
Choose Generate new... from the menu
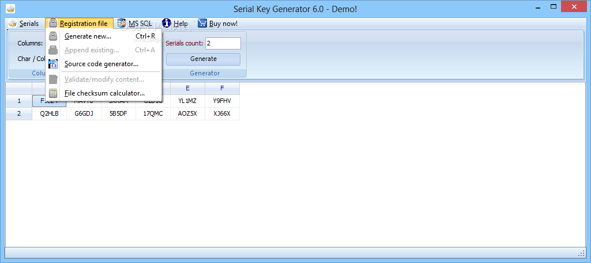point(104,36)
